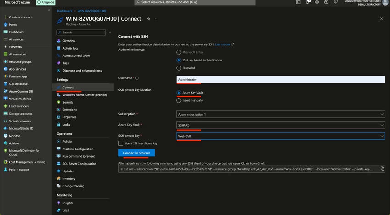The height and width of the screenshot is (215, 390).
Task: Click the WIN-82V0QG07H00 breadcrumb link
Action: (x=92, y=11)
